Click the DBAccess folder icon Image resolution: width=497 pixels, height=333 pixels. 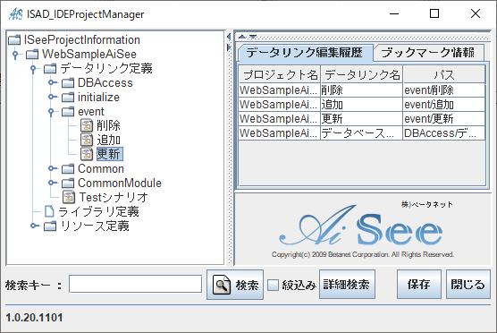[68, 83]
